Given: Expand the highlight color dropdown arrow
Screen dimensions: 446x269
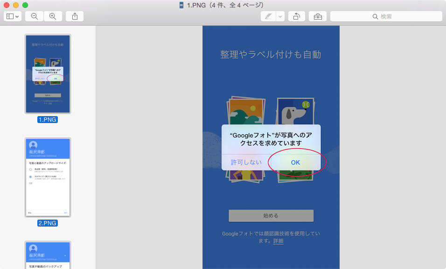Looking at the screenshot, I should point(280,16).
